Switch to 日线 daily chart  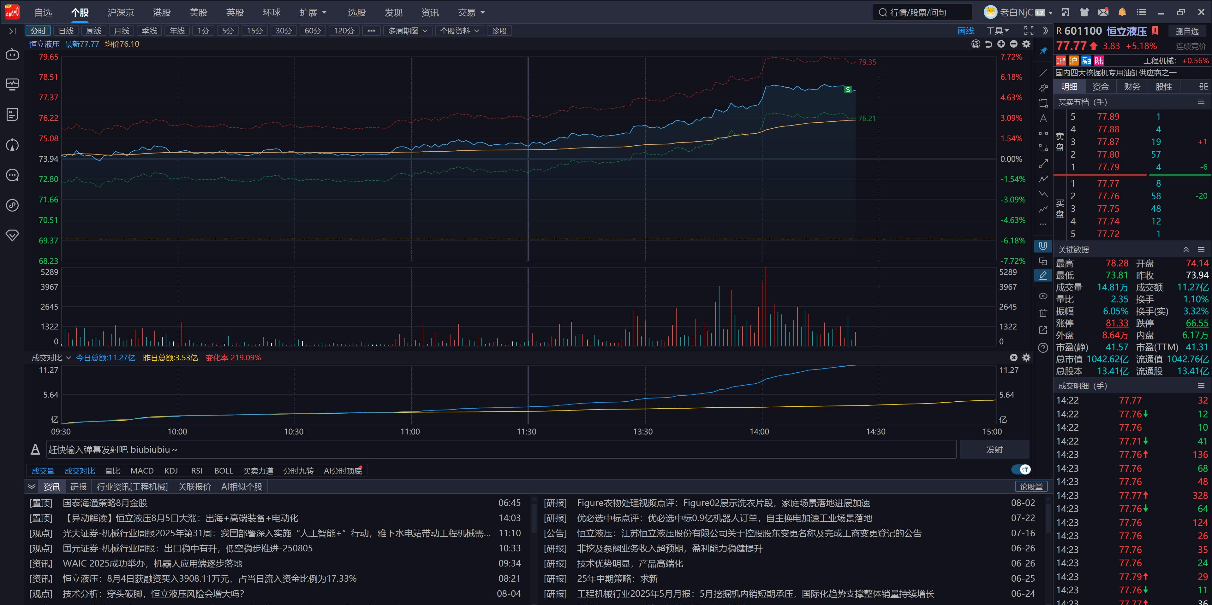pyautogui.click(x=66, y=31)
